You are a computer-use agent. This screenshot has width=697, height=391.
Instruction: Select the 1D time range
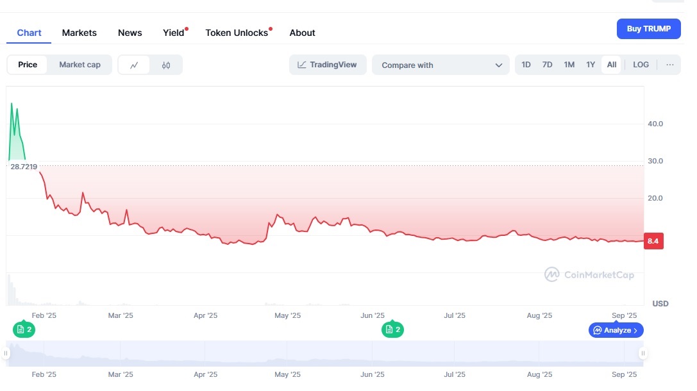pos(526,65)
